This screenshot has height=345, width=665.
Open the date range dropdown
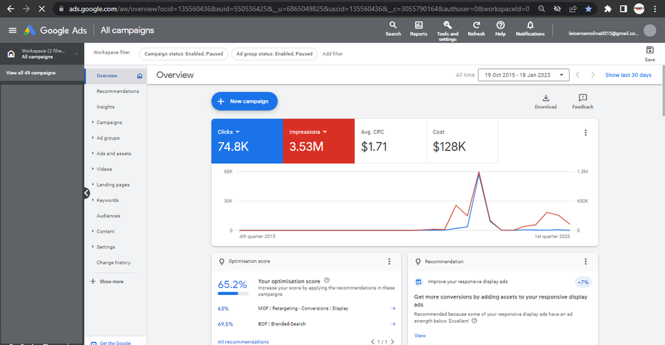tap(523, 75)
